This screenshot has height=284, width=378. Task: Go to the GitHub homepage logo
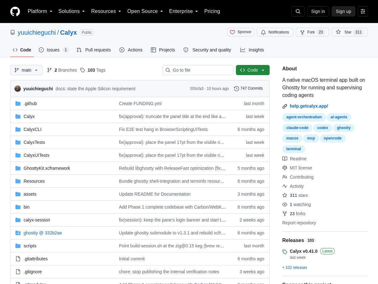click(x=15, y=11)
